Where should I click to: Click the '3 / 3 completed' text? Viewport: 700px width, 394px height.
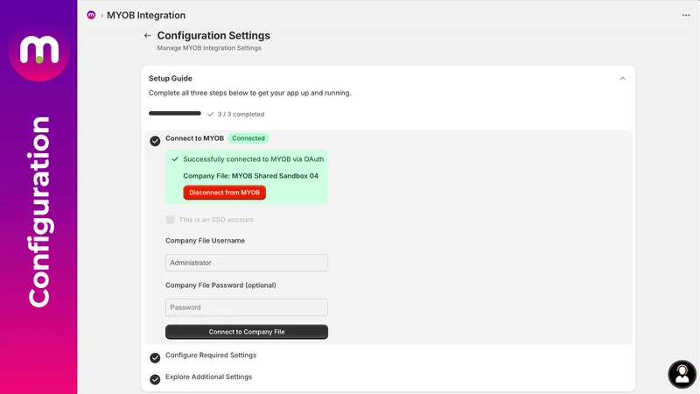(241, 115)
